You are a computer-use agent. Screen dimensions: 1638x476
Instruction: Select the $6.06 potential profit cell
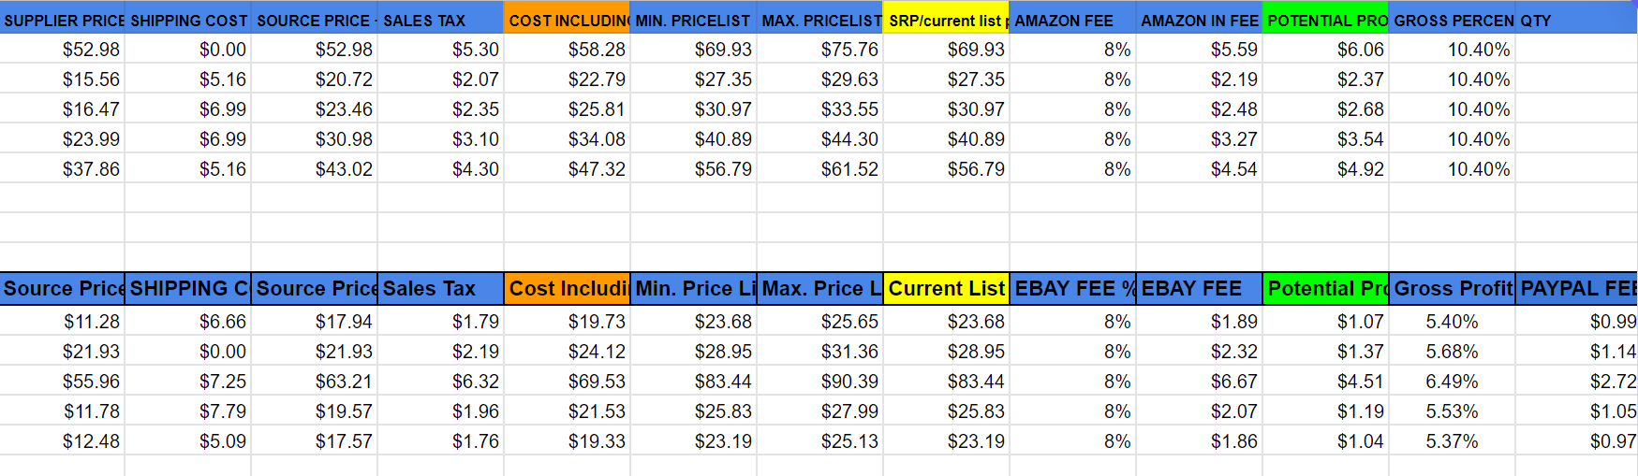click(1325, 50)
